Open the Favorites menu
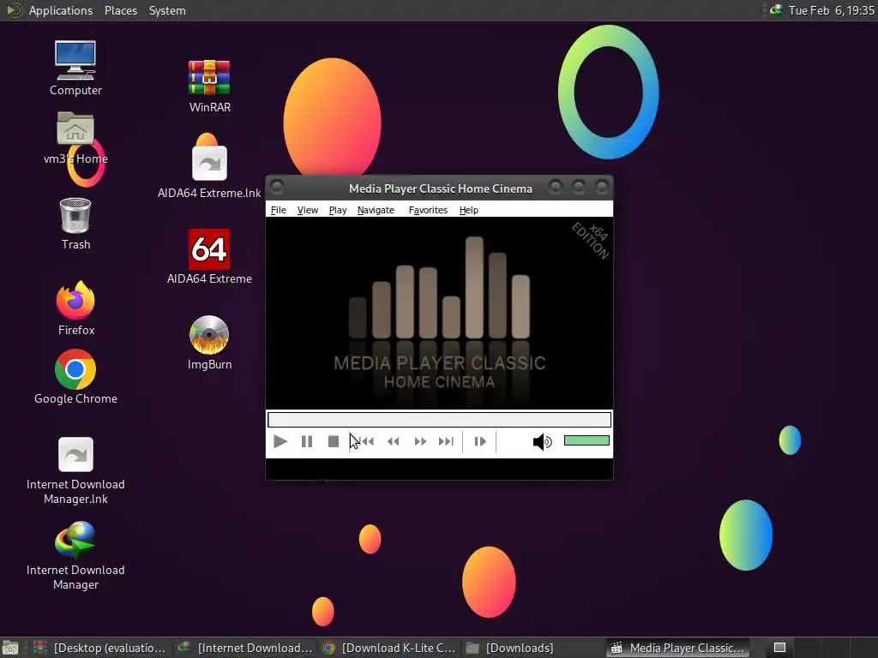 pos(428,210)
